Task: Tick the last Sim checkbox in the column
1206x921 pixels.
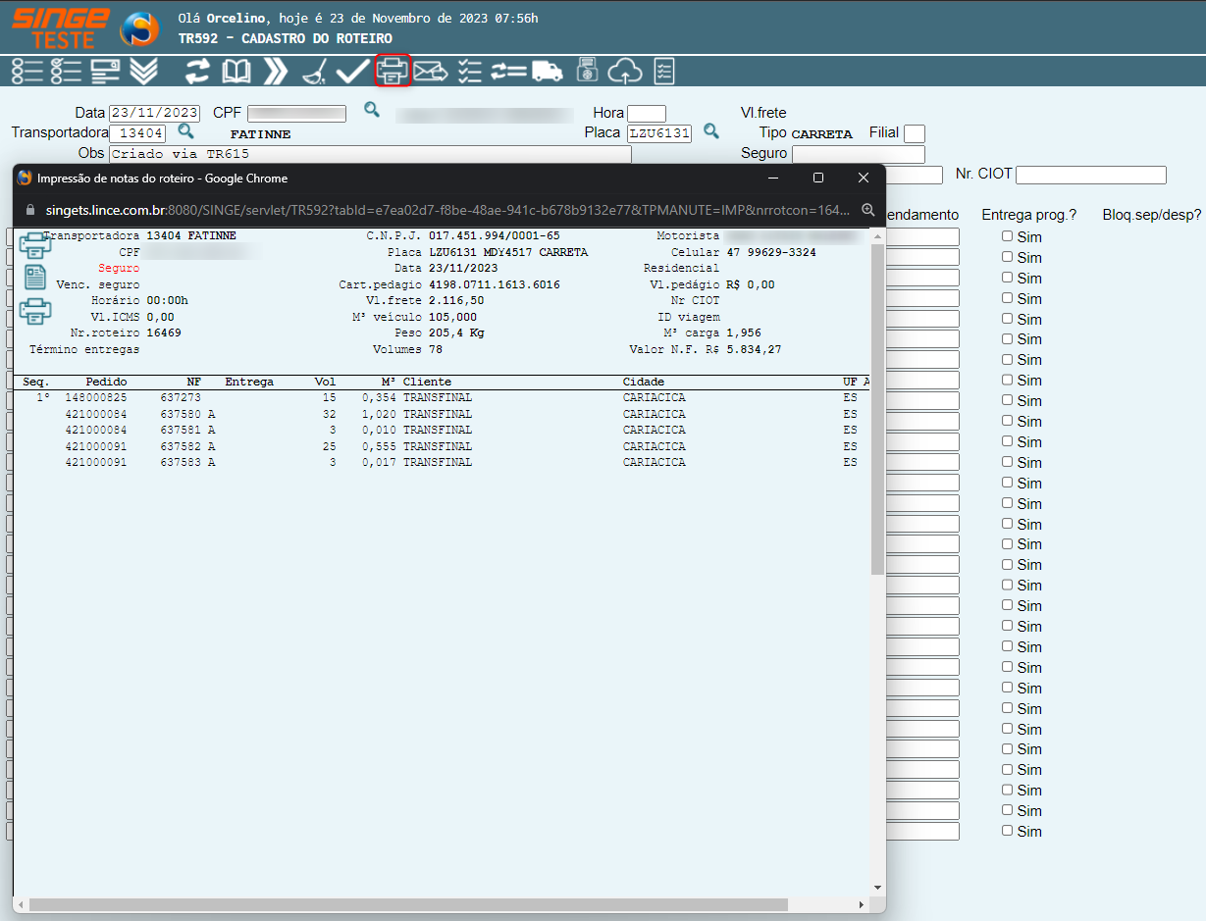Action: [x=1007, y=831]
